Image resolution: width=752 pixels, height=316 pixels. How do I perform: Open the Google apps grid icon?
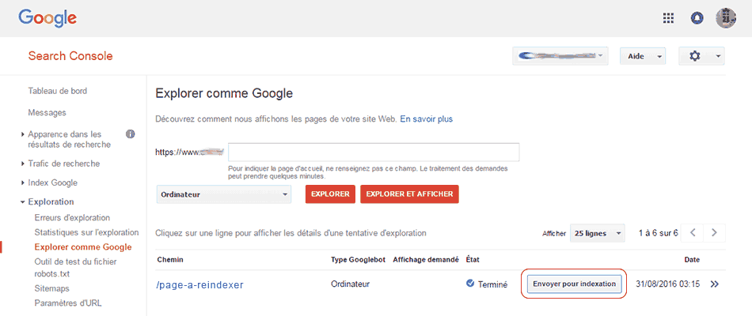point(668,18)
